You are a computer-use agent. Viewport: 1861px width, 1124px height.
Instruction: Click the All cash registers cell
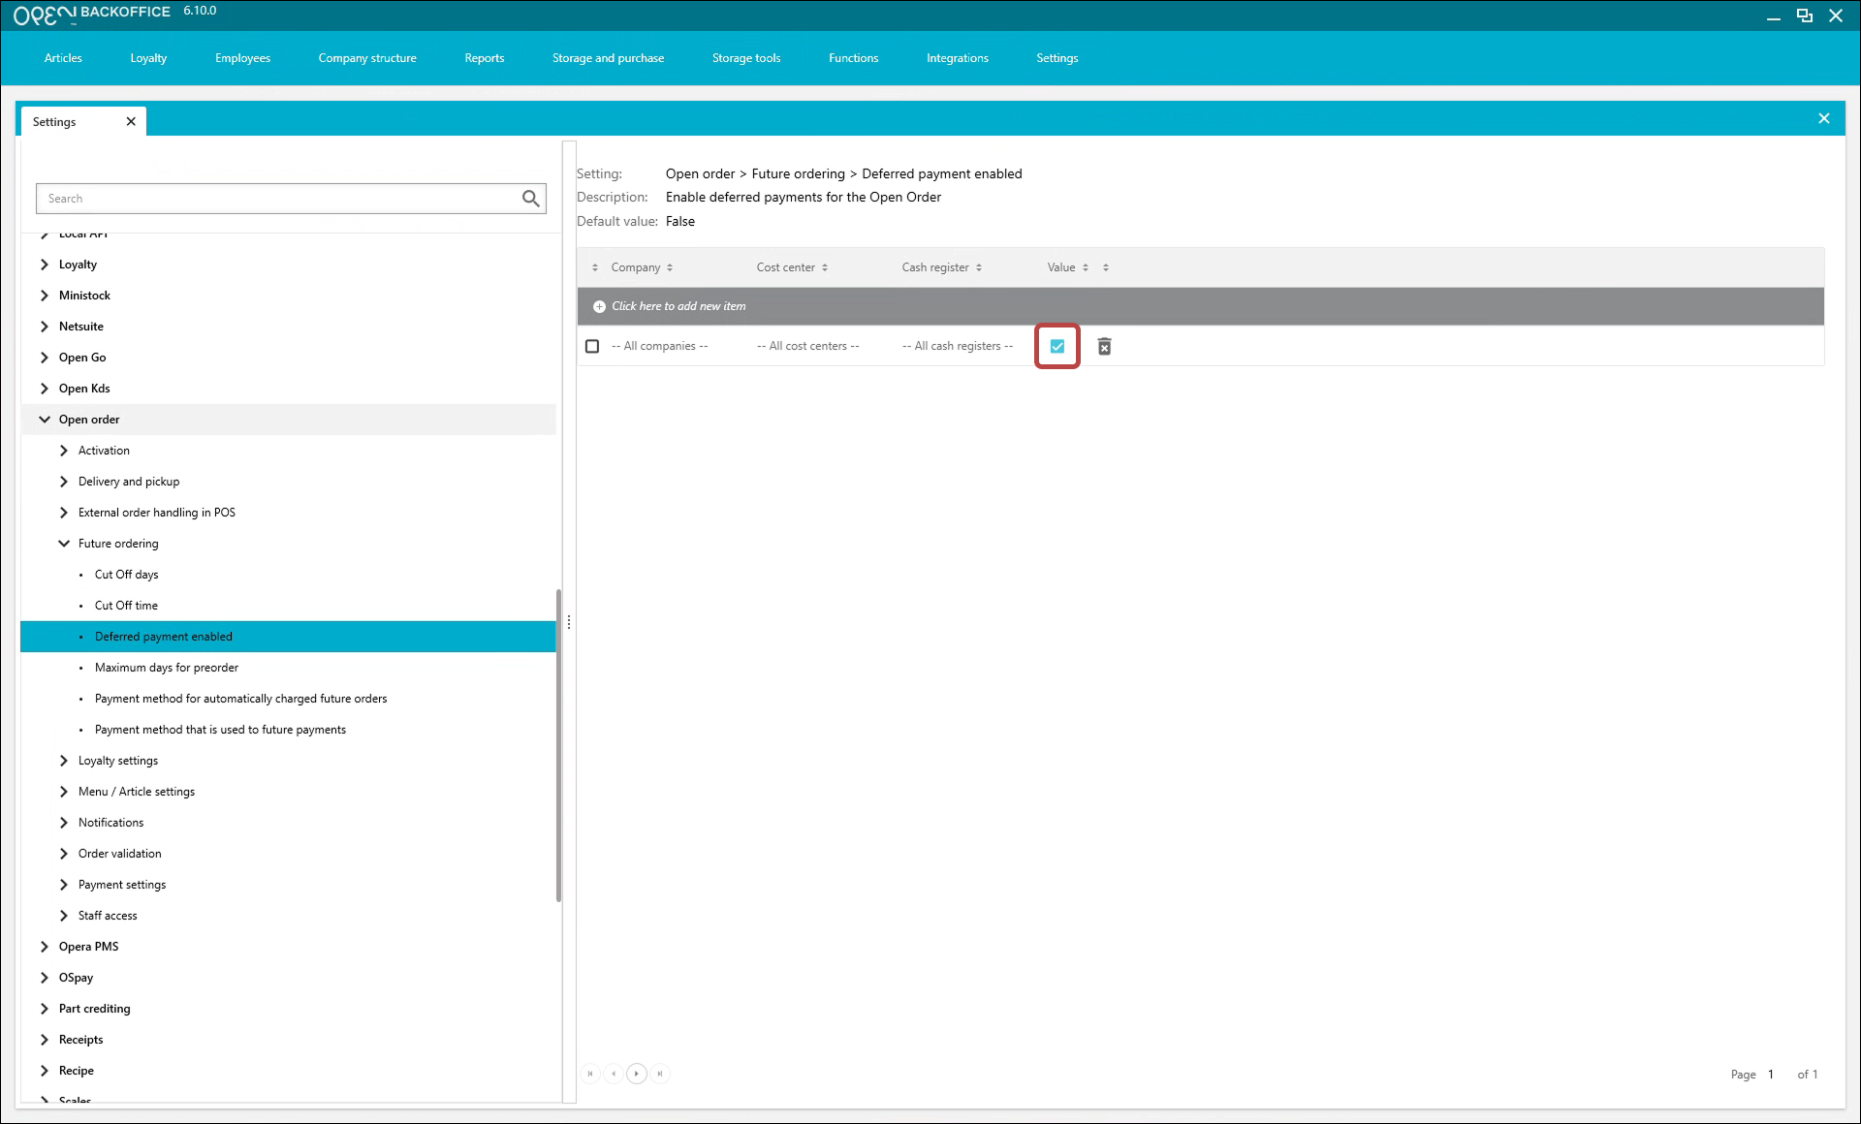(957, 346)
